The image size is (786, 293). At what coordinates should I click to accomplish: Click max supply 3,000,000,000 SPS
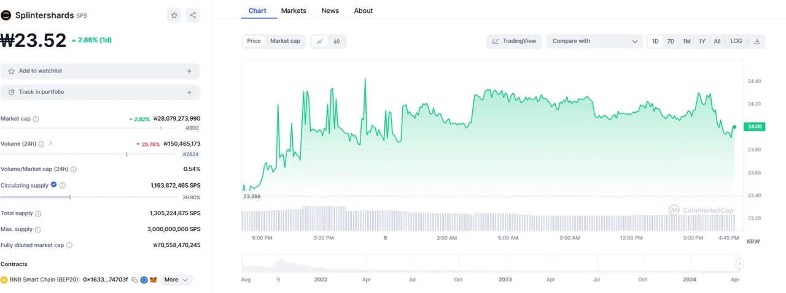pos(174,229)
